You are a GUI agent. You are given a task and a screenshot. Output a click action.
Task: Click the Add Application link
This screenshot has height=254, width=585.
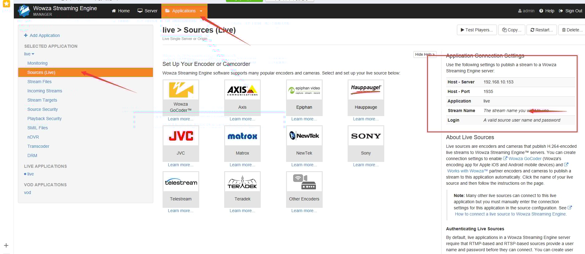[45, 35]
